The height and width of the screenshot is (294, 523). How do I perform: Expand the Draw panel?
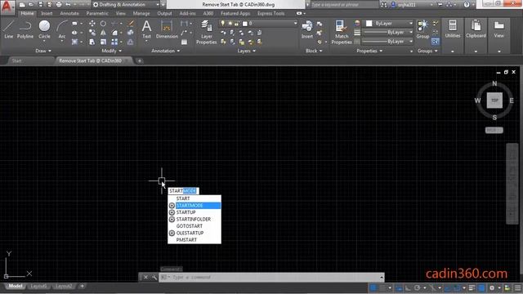[43, 51]
